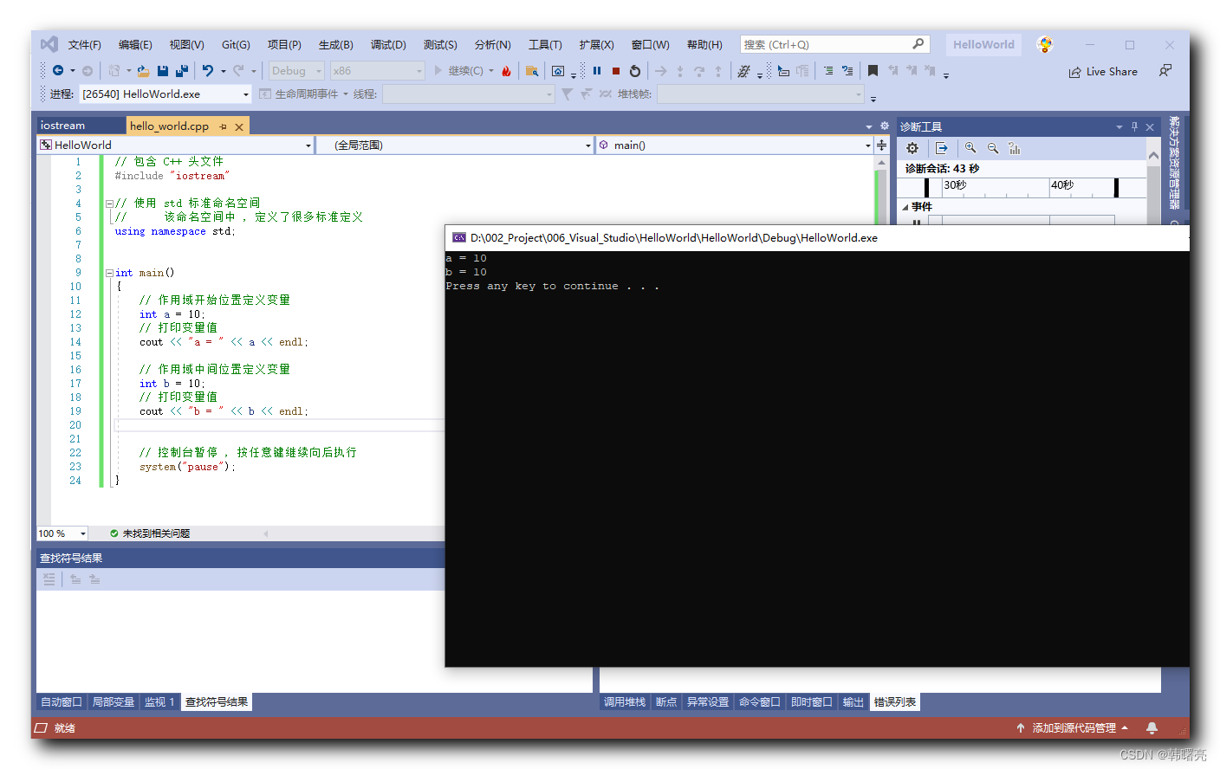Viewport: 1220px width, 769px height.
Task: Open the 调试(D) menu
Action: tap(388, 44)
